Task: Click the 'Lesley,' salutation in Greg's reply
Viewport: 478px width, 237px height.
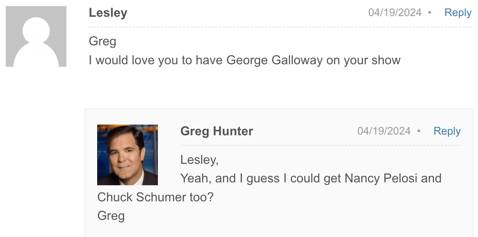Action: [199, 160]
